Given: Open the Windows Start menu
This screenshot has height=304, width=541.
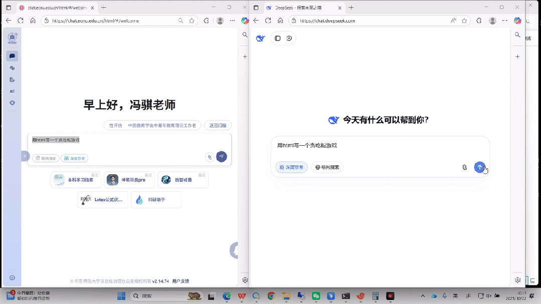Looking at the screenshot, I should pos(121,296).
